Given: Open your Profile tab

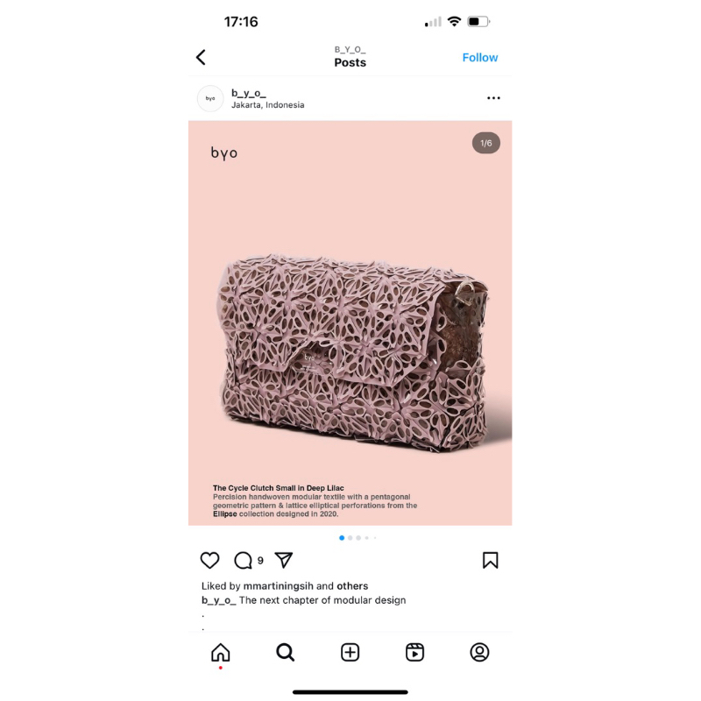Looking at the screenshot, I should (x=479, y=652).
